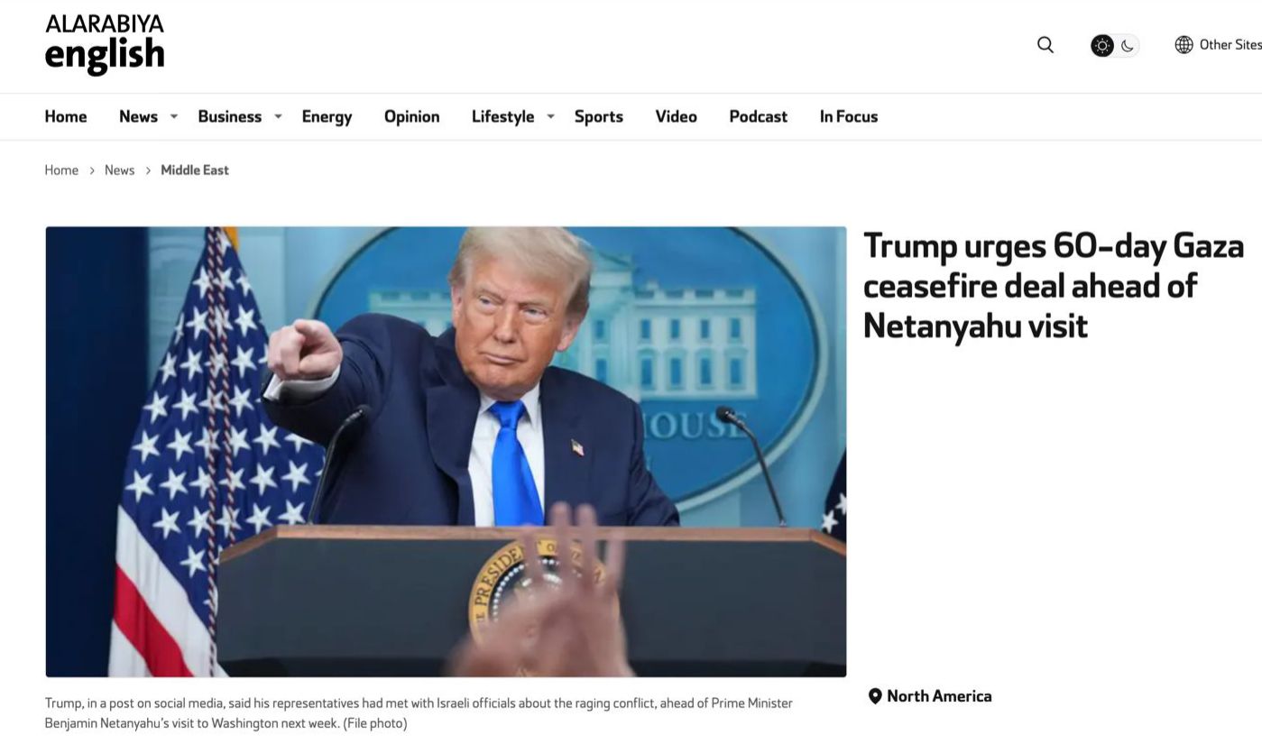Switch to light mode sun icon

[x=1102, y=45]
